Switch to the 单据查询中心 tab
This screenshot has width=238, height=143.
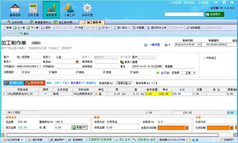point(40,22)
